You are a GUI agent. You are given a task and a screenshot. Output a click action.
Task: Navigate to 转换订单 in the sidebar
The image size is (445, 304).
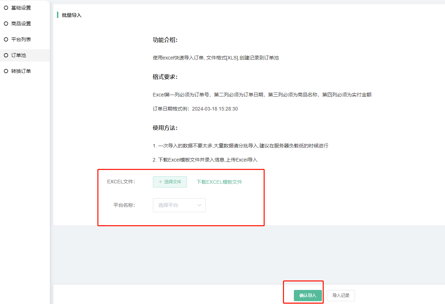coord(21,71)
